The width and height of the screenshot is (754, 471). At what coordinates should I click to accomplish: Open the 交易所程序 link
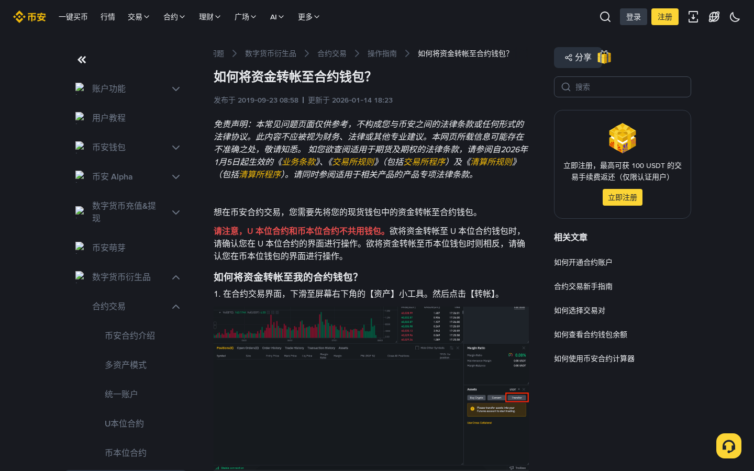425,162
